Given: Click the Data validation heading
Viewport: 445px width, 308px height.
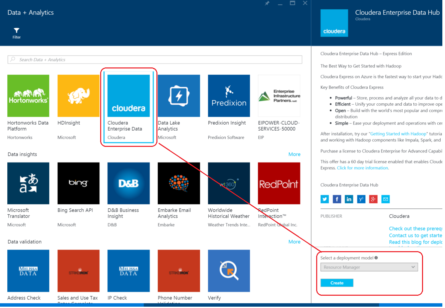Looking at the screenshot, I should point(25,242).
